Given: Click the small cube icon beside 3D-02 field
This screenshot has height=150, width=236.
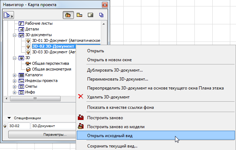Looking at the screenshot, I should (5, 126).
